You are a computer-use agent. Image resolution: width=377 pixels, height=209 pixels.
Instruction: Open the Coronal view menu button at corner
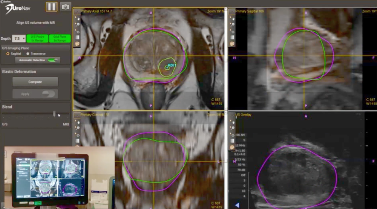(x=77, y=115)
